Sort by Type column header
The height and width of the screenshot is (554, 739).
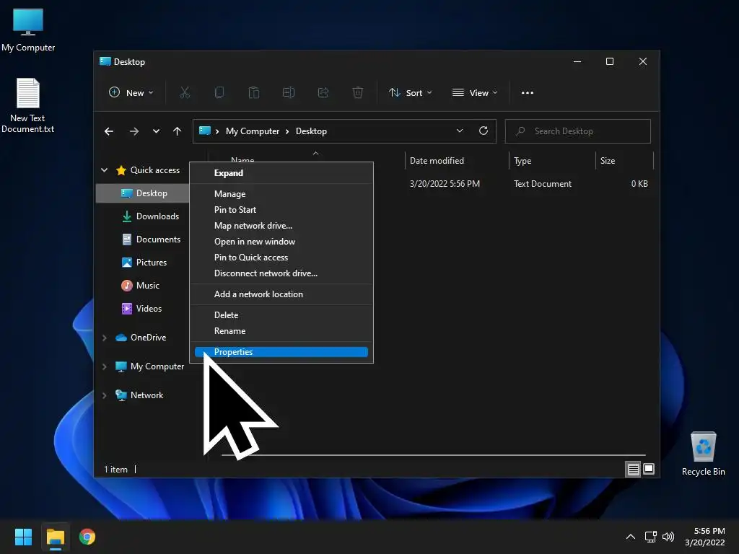click(552, 161)
